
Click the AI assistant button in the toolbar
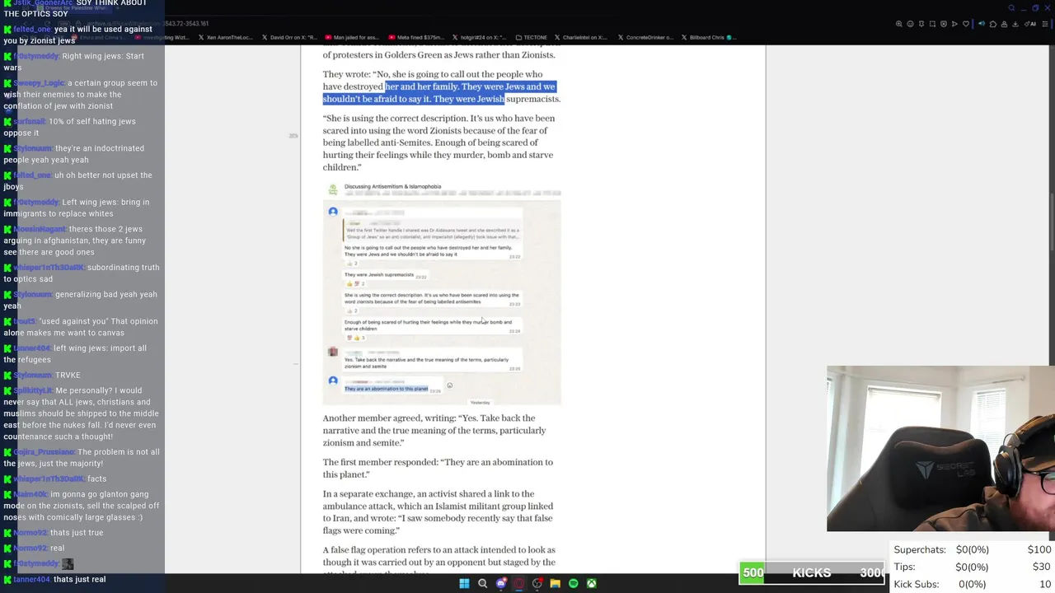point(1030,24)
